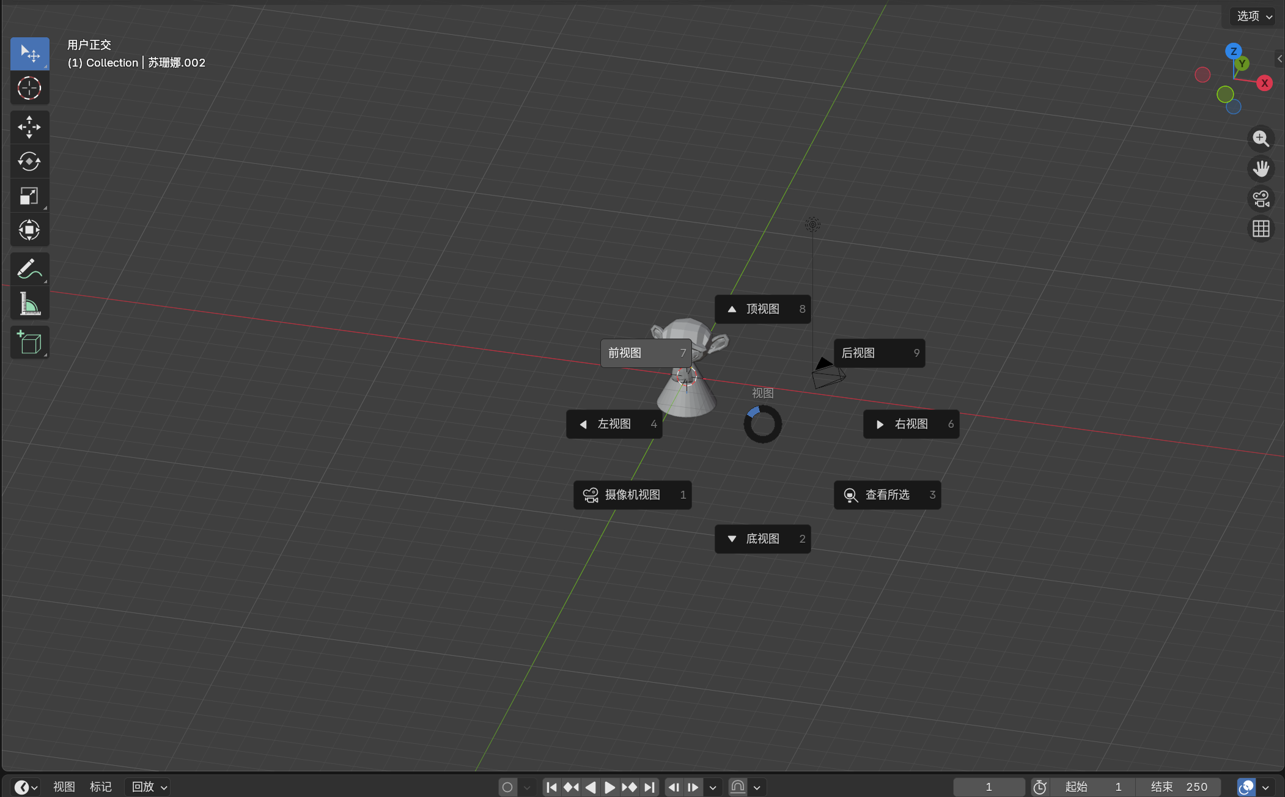Image resolution: width=1285 pixels, height=797 pixels.
Task: Click 查看所选 view selected button
Action: point(886,495)
